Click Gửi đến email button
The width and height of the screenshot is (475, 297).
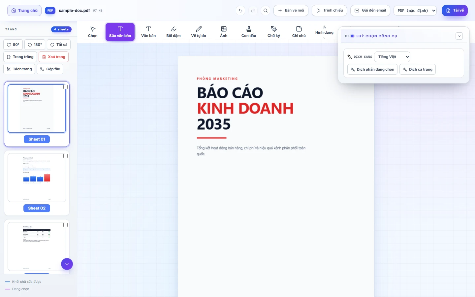[x=370, y=11]
